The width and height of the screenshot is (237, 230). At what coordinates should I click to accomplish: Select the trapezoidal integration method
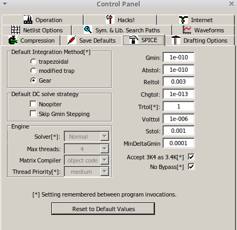(x=33, y=62)
